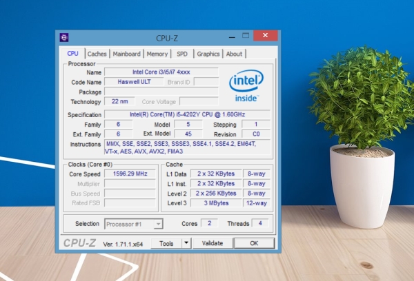Viewport: 414px width, 281px height.
Task: Click the Intel Inside logo
Action: [x=246, y=85]
